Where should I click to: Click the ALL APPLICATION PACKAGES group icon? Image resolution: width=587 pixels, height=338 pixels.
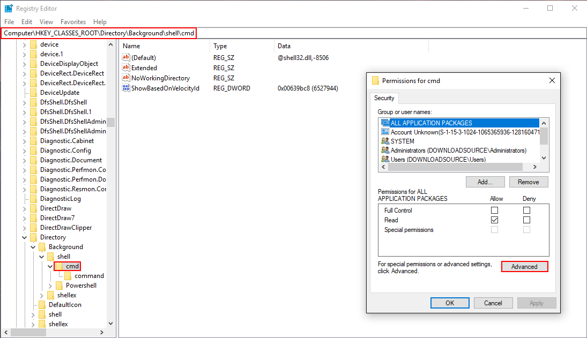pyautogui.click(x=385, y=123)
